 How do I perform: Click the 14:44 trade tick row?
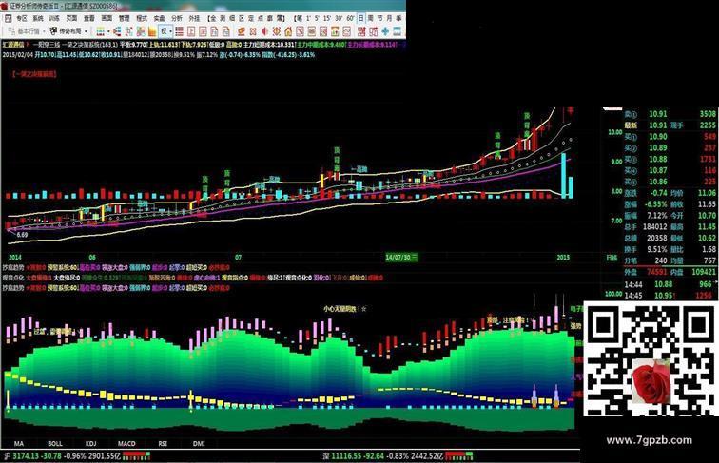click(670, 284)
